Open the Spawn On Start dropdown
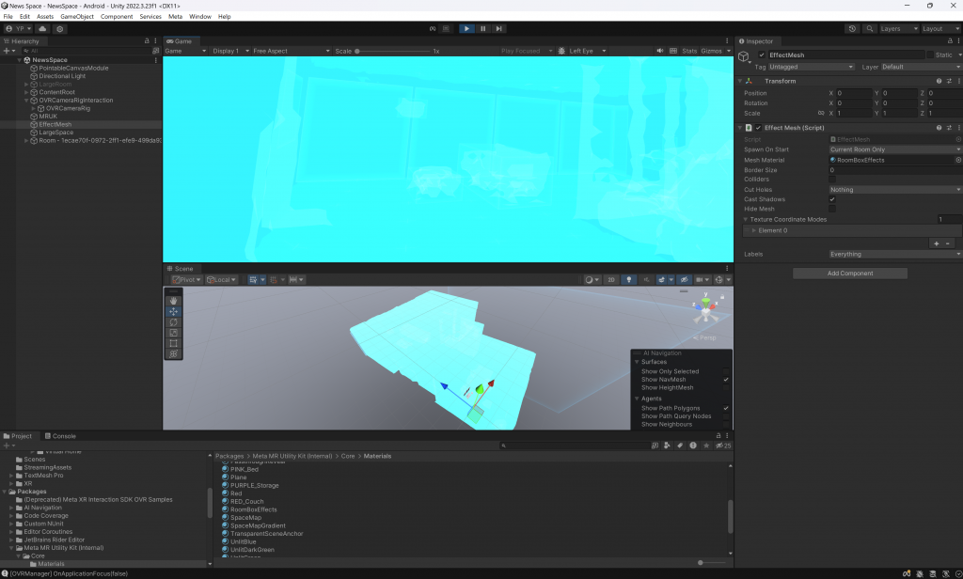The image size is (963, 579). (894, 149)
